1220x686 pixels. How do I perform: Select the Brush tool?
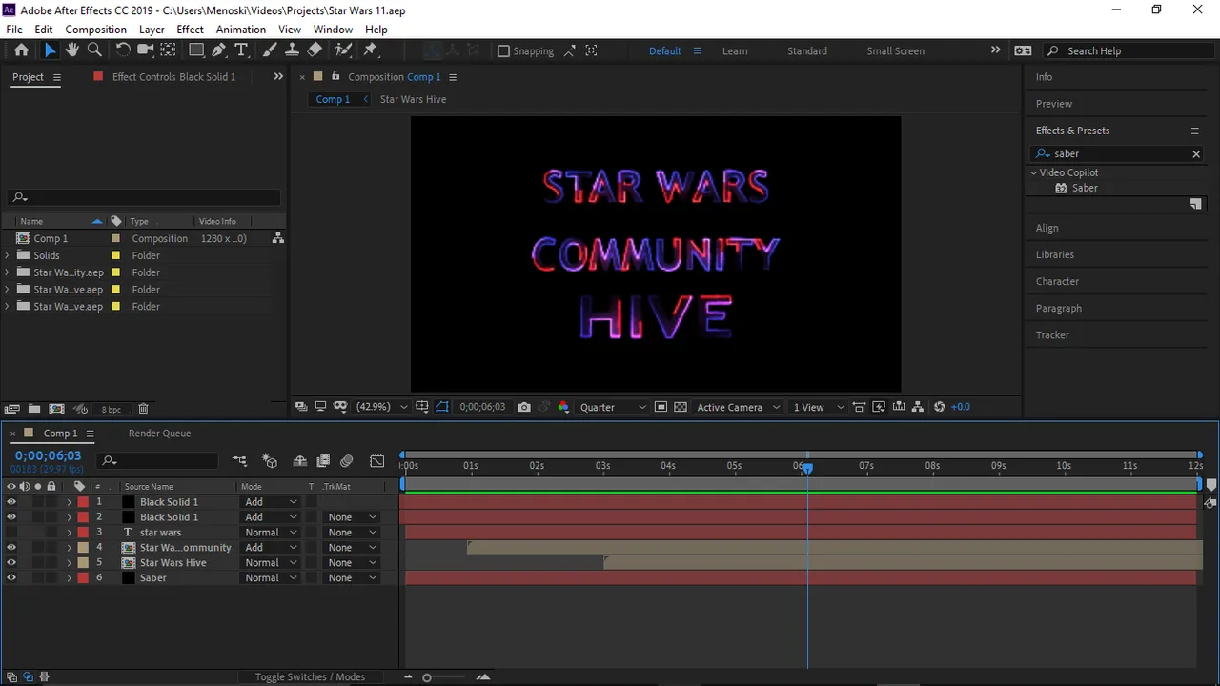pos(270,50)
